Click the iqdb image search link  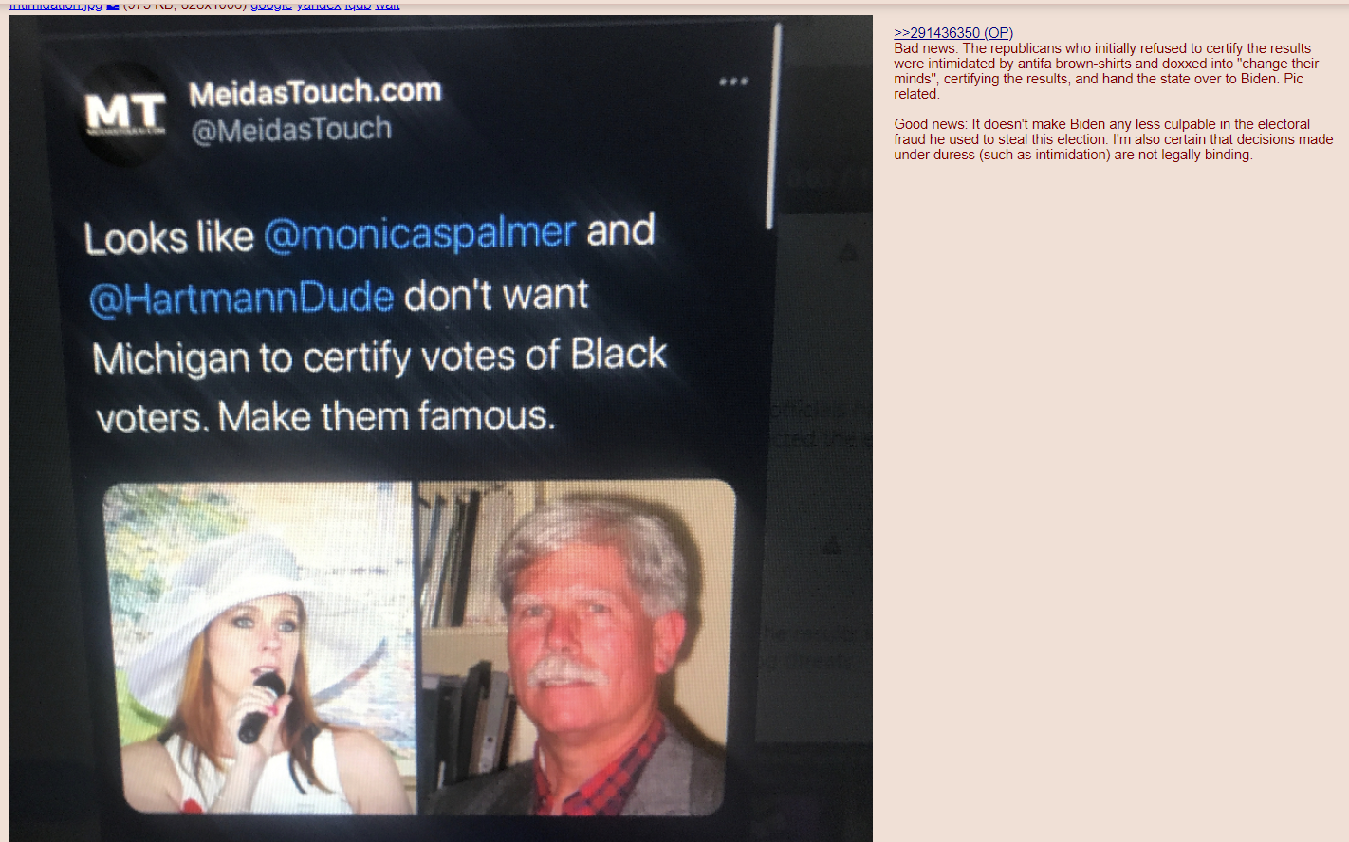click(358, 6)
